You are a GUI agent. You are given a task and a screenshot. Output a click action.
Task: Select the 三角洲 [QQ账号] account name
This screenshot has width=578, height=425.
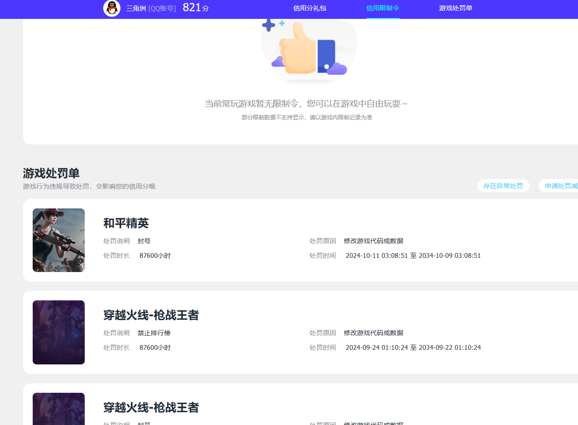click(x=151, y=9)
